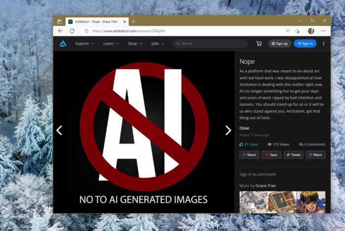Open a new browser tab
The height and width of the screenshot is (231, 345).
[134, 22]
